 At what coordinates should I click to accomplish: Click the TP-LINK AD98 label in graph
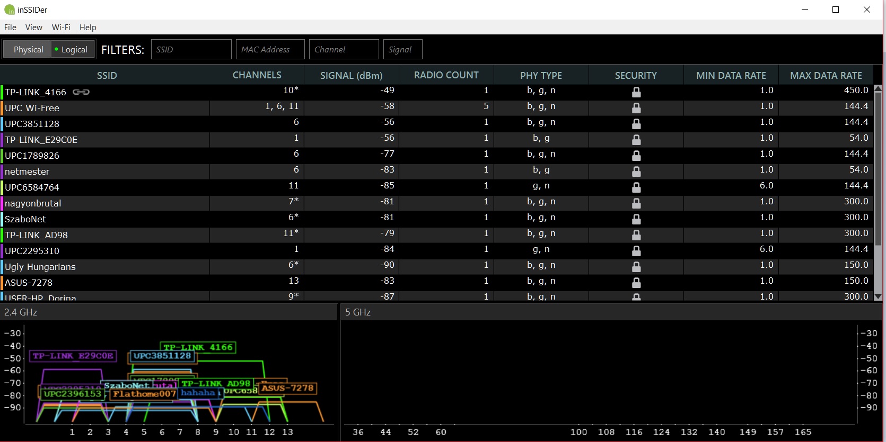coord(216,384)
